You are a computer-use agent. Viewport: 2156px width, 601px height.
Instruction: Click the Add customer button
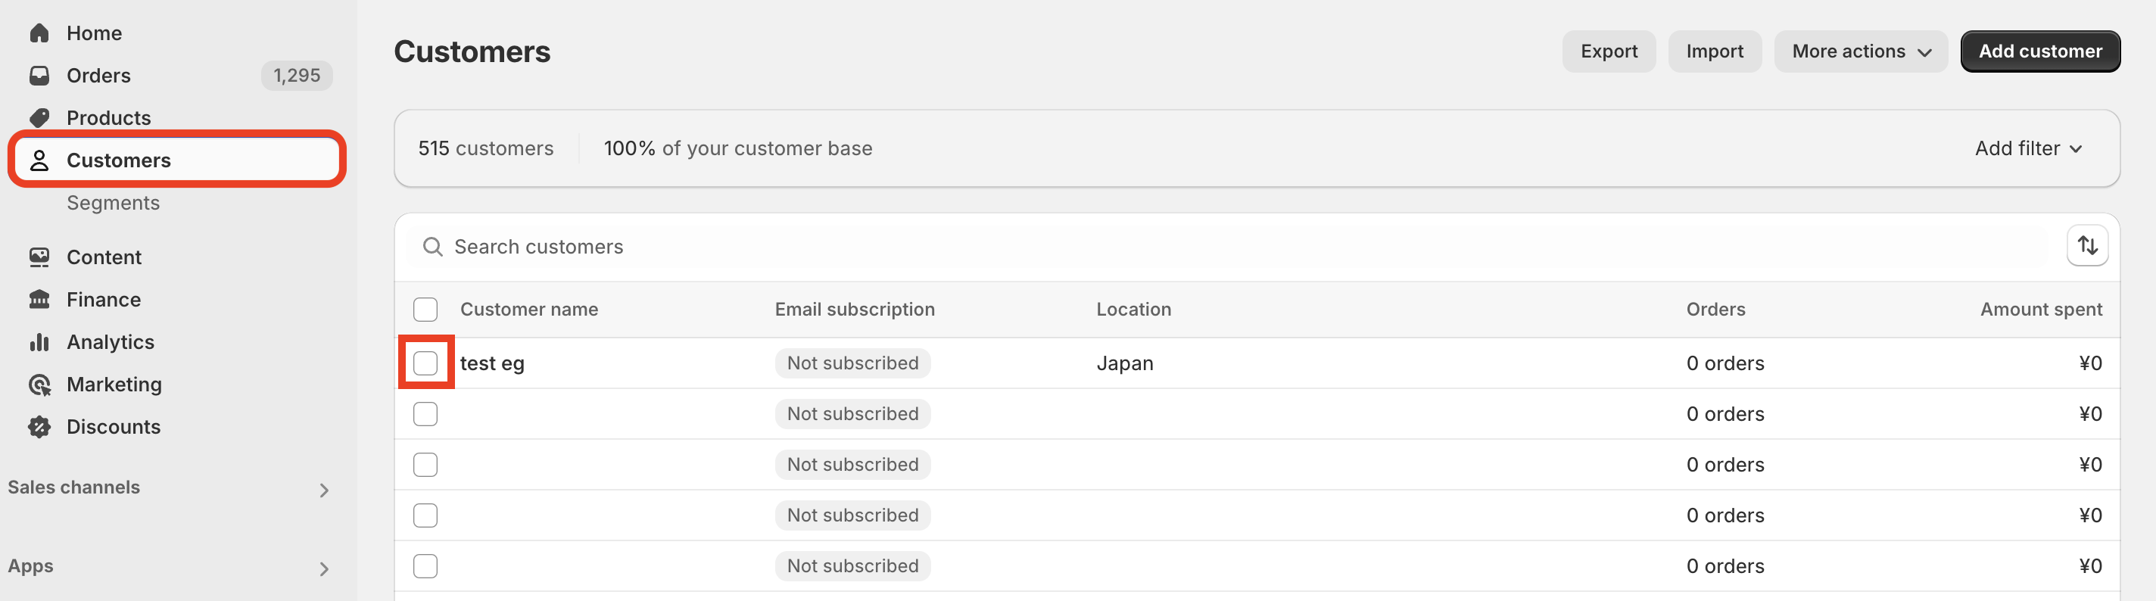tap(2039, 52)
